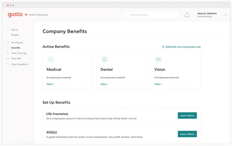The width and height of the screenshot is (232, 146).
Task: Click the Medical card title
Action: 54,69
